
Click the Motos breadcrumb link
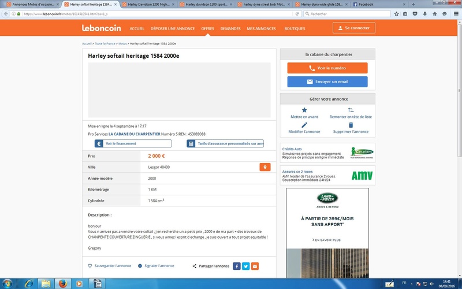coord(122,44)
